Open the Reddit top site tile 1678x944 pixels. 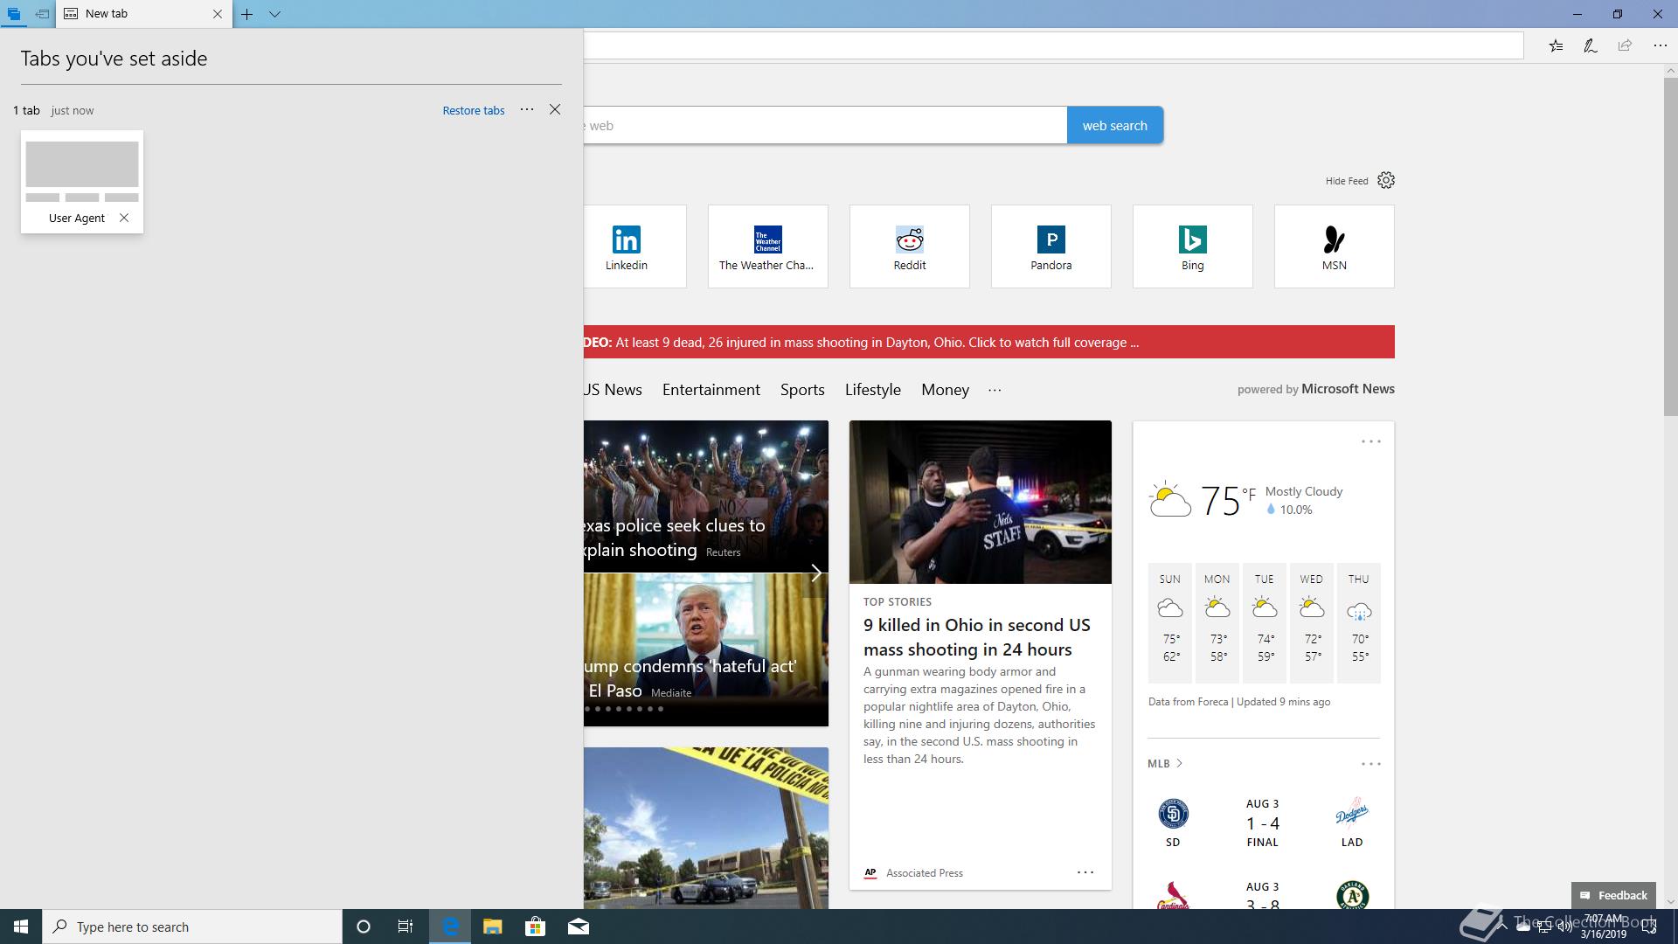(x=910, y=246)
